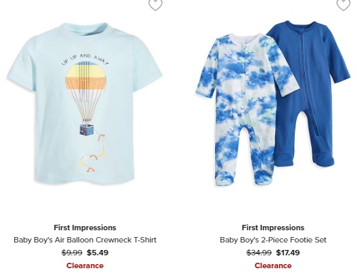Open the 2-Piece Footie Set product image
The width and height of the screenshot is (357, 277).
pyautogui.click(x=272, y=104)
